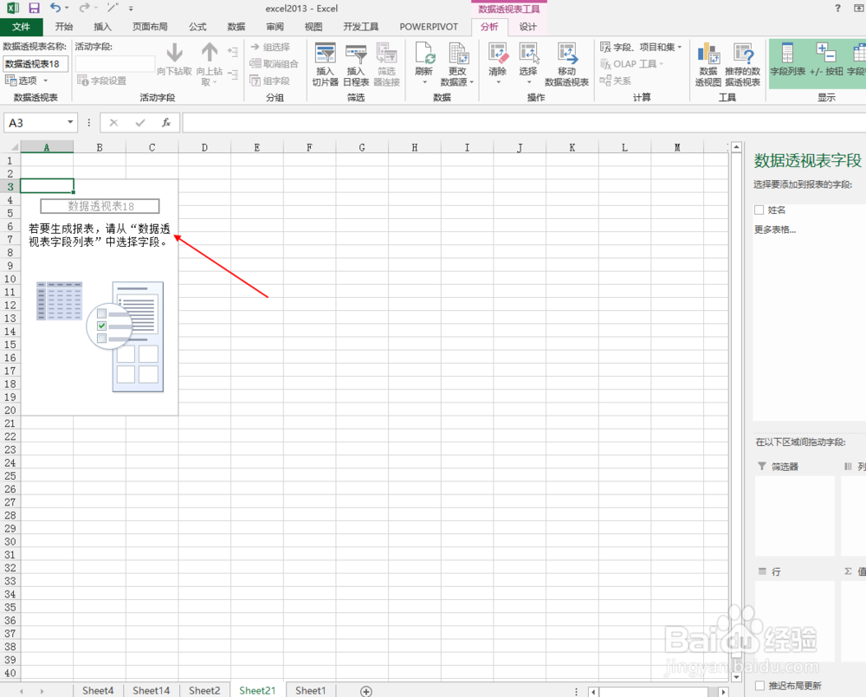Open Customize Quick Access Toolbar dropdown

[131, 9]
